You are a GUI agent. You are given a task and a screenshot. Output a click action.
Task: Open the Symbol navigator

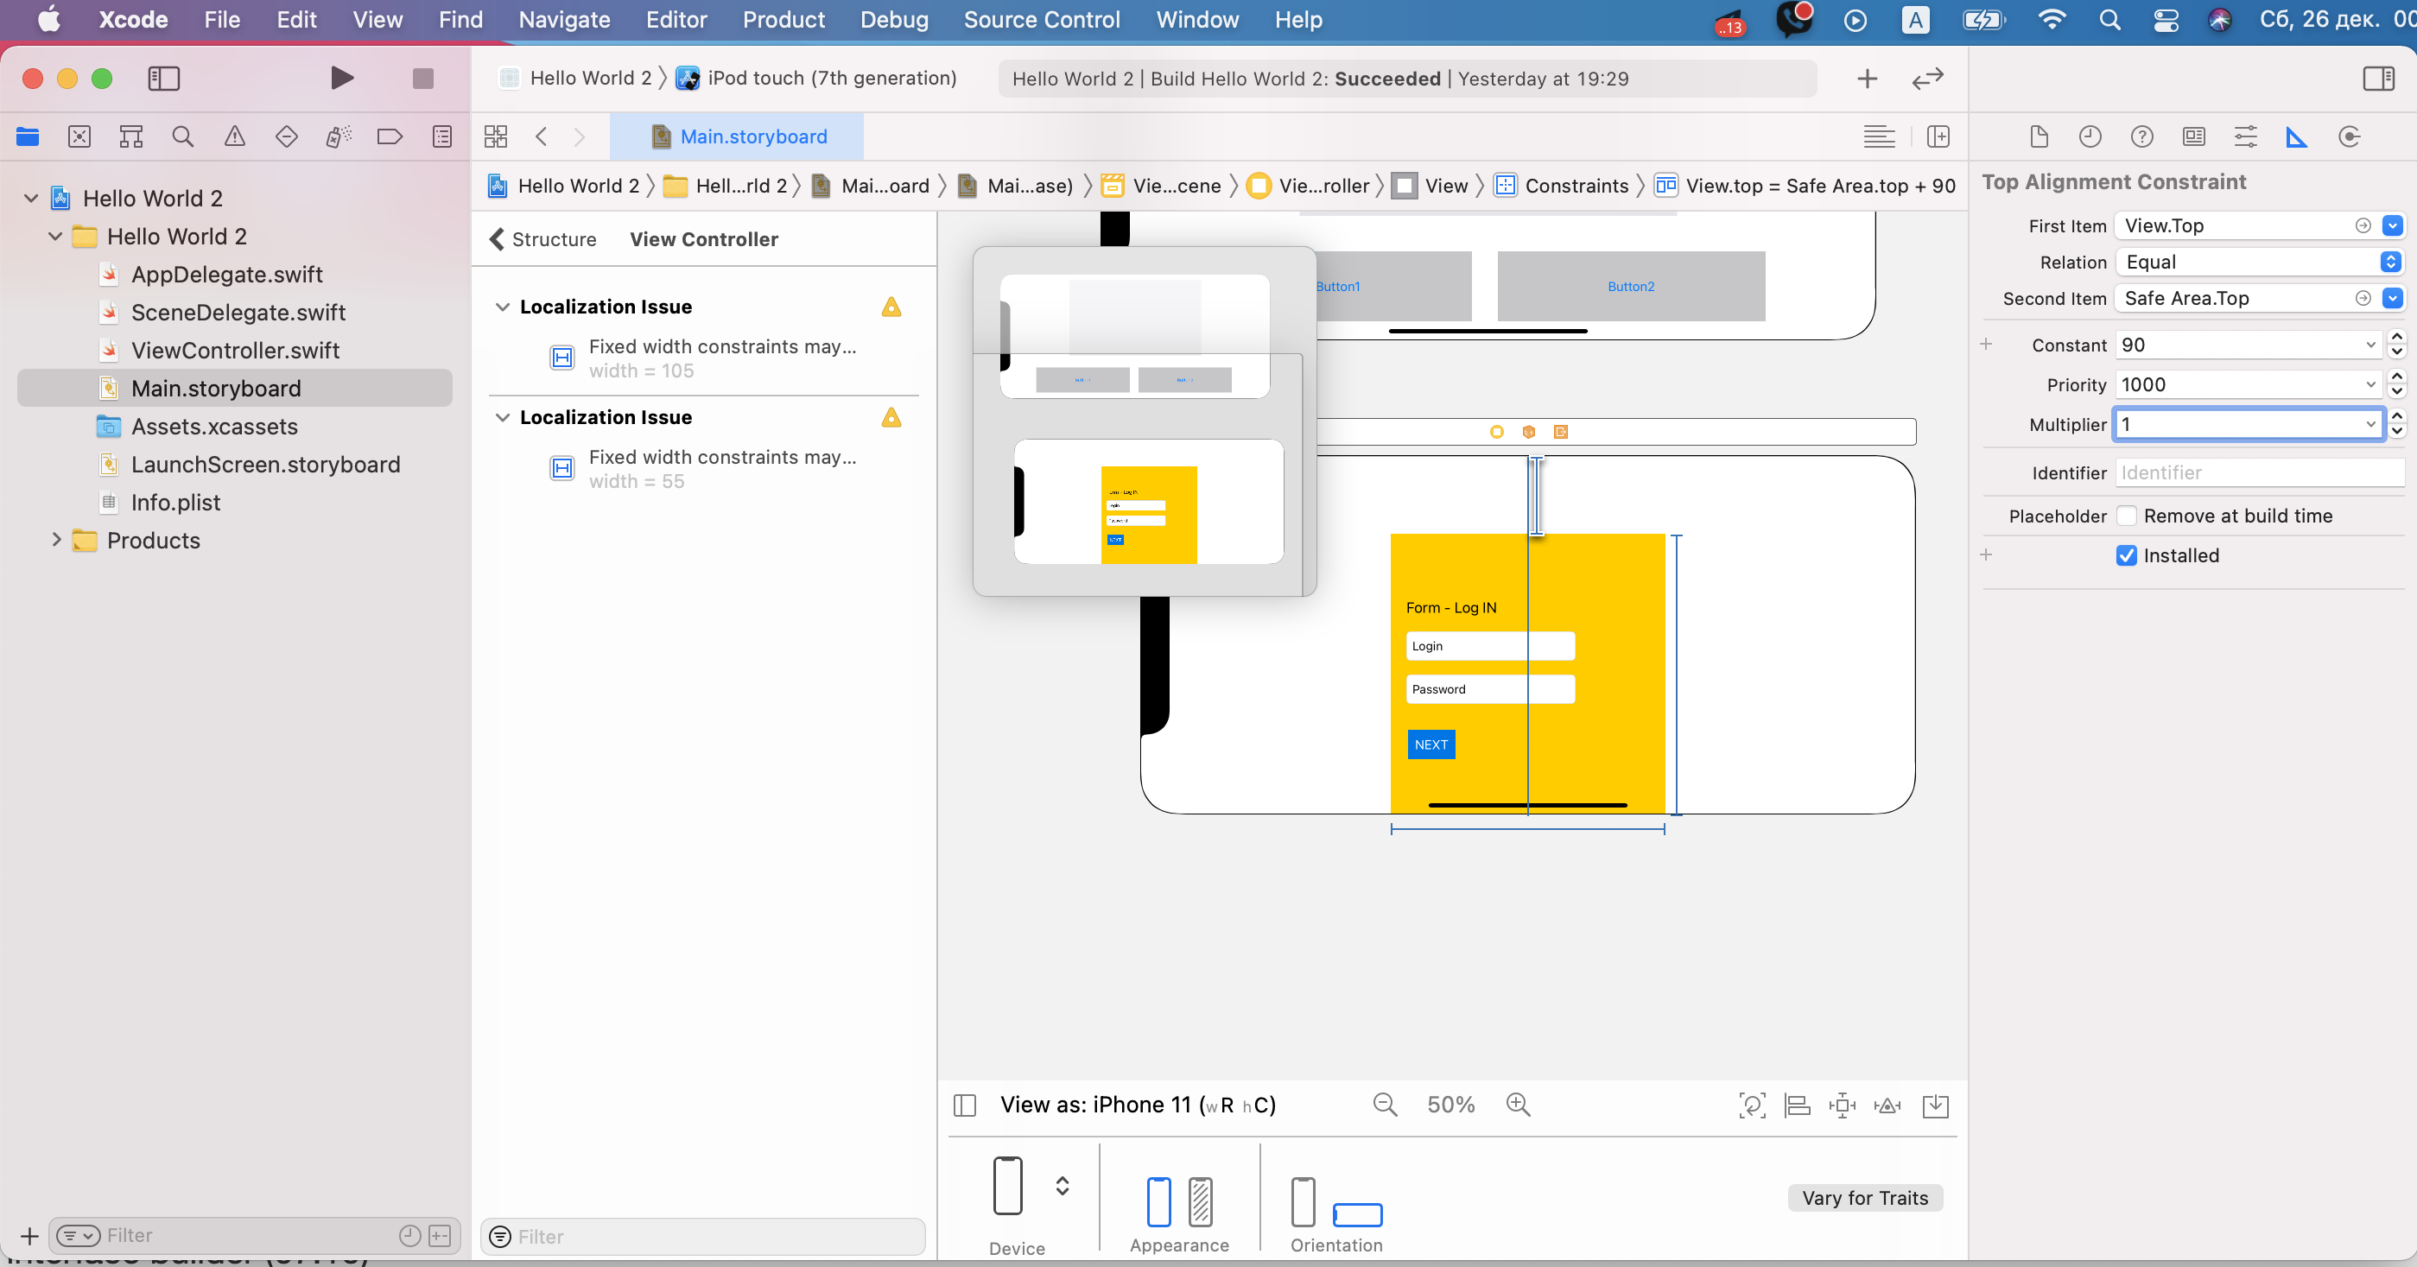coord(131,137)
